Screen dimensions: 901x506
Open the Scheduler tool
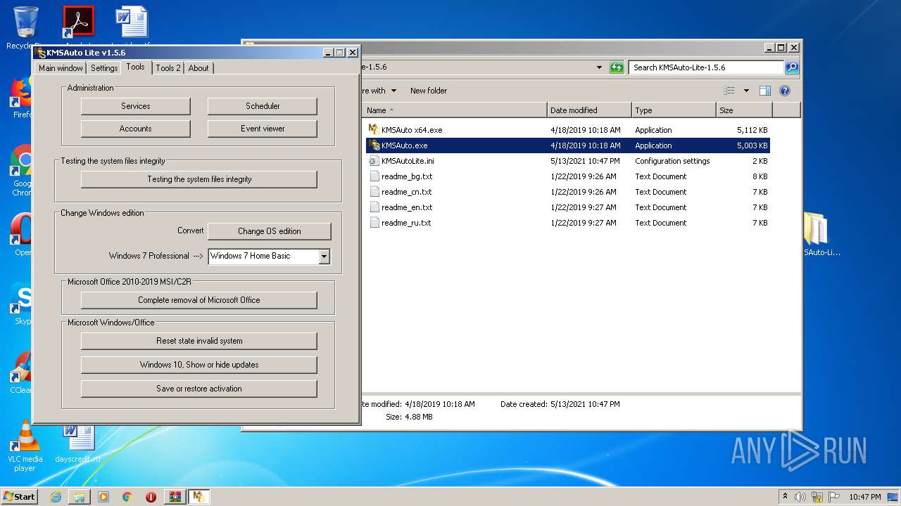coord(263,106)
